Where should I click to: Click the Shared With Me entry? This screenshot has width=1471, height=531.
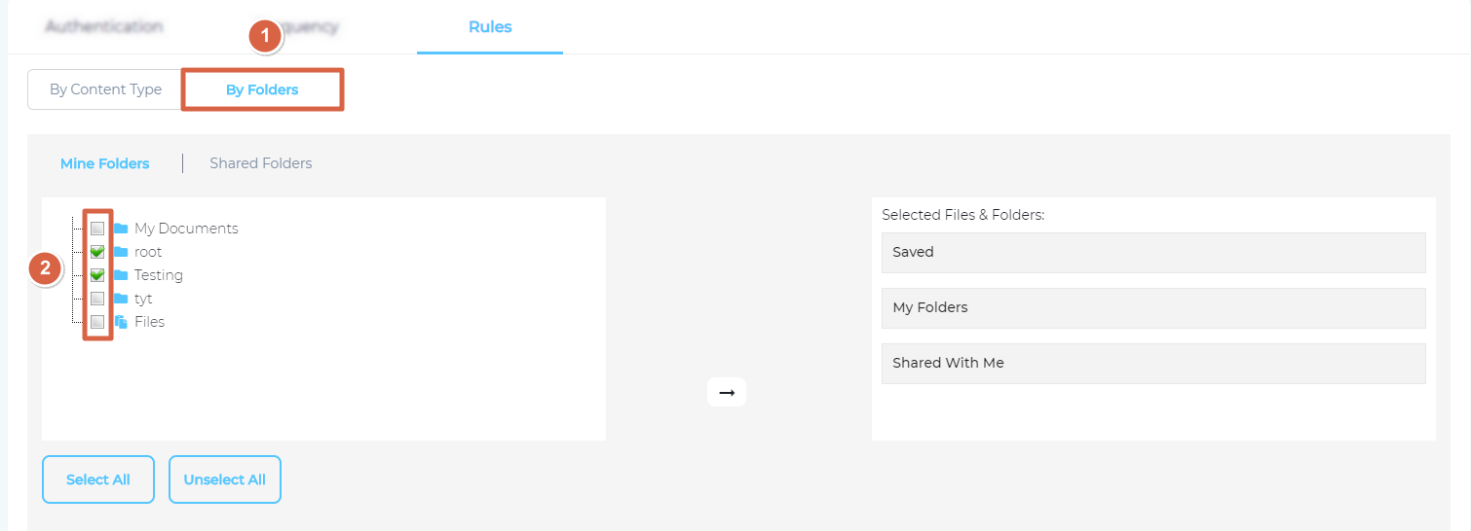pyautogui.click(x=1153, y=363)
